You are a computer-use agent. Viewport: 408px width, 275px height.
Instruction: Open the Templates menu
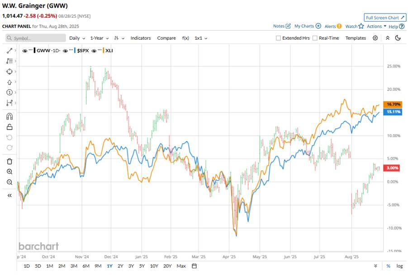click(x=356, y=38)
